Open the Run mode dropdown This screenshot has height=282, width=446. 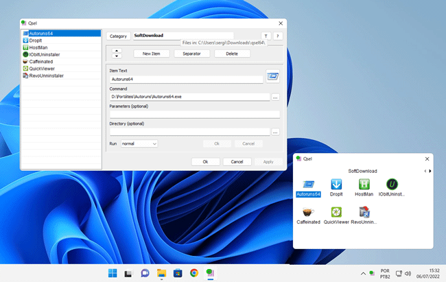pyautogui.click(x=139, y=143)
